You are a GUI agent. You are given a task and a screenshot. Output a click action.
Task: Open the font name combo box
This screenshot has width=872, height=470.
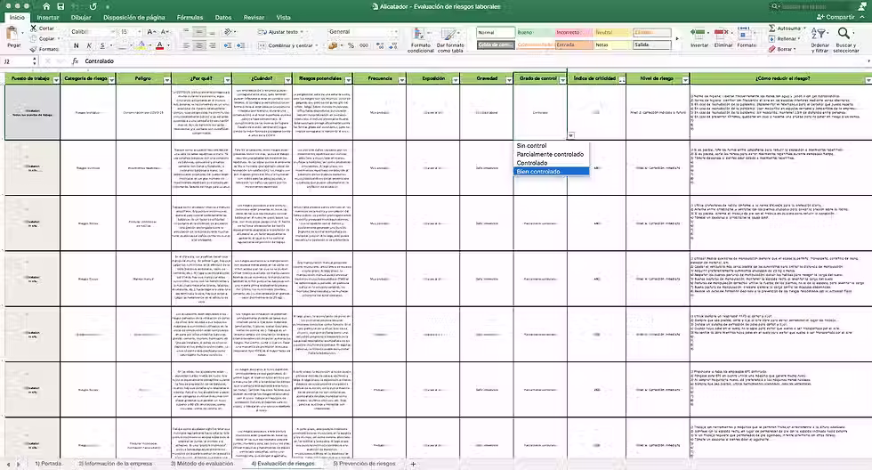tap(93, 32)
